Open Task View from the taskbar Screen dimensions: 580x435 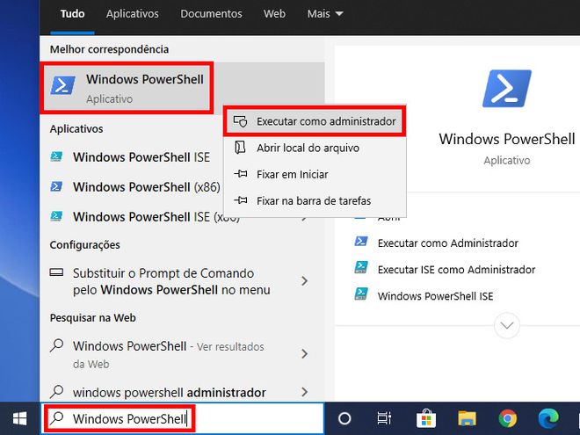384,418
